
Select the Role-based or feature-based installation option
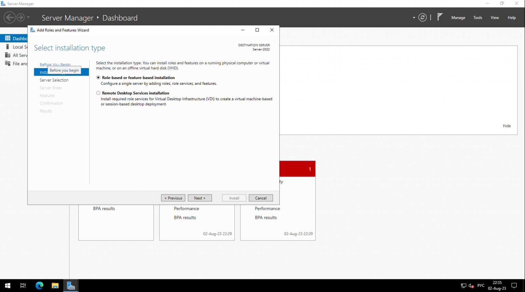pos(98,77)
